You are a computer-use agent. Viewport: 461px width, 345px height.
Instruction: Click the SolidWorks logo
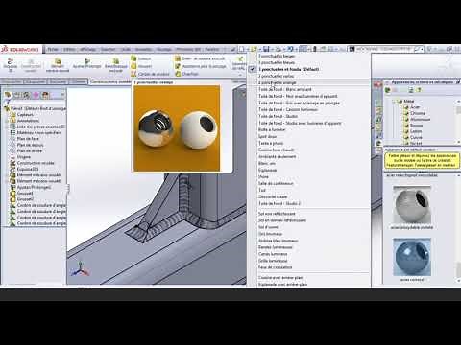20,49
